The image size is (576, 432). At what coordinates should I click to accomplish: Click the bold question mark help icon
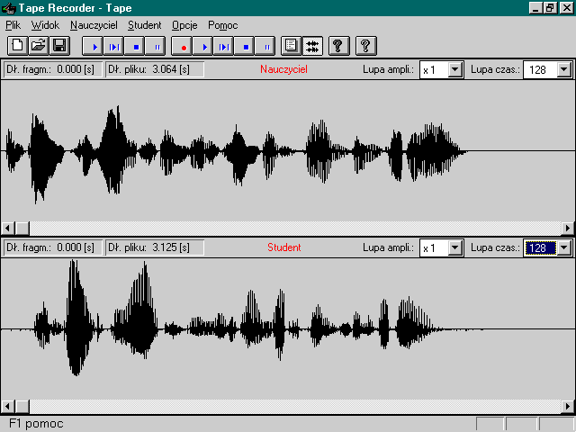pos(338,46)
